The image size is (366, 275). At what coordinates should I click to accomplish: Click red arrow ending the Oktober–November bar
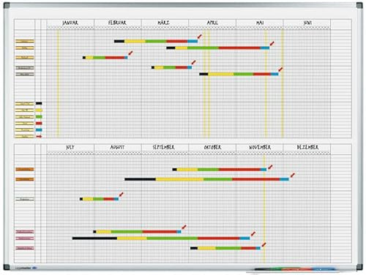click(264, 244)
